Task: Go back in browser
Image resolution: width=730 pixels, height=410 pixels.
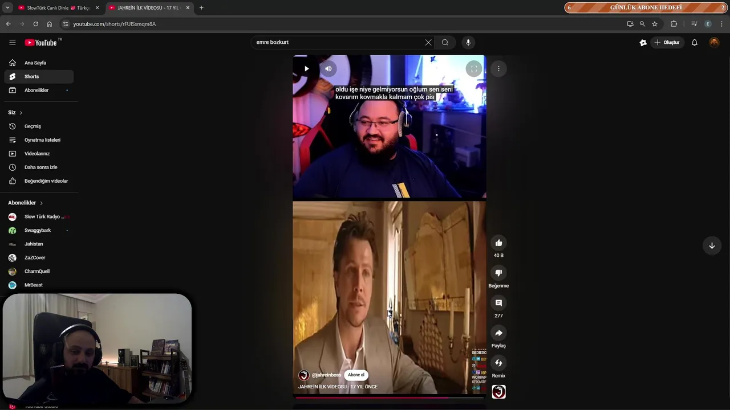Action: pos(8,24)
